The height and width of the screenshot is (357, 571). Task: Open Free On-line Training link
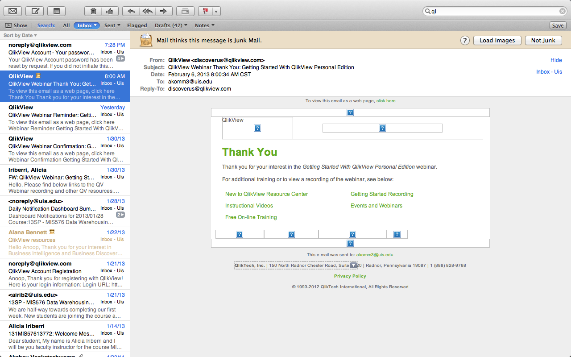[251, 217]
